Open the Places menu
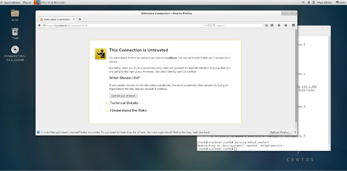 tap(27, 2)
